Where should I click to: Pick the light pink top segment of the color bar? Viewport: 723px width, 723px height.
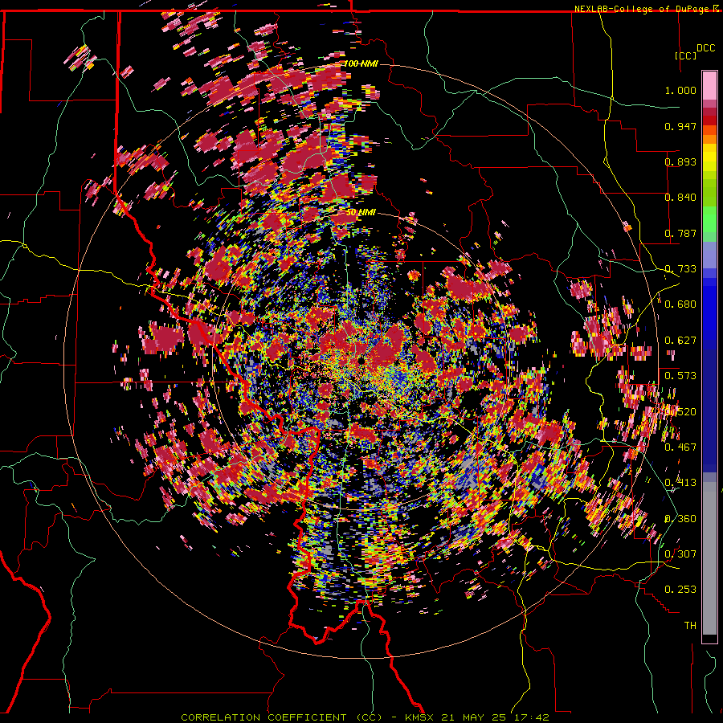709,86
